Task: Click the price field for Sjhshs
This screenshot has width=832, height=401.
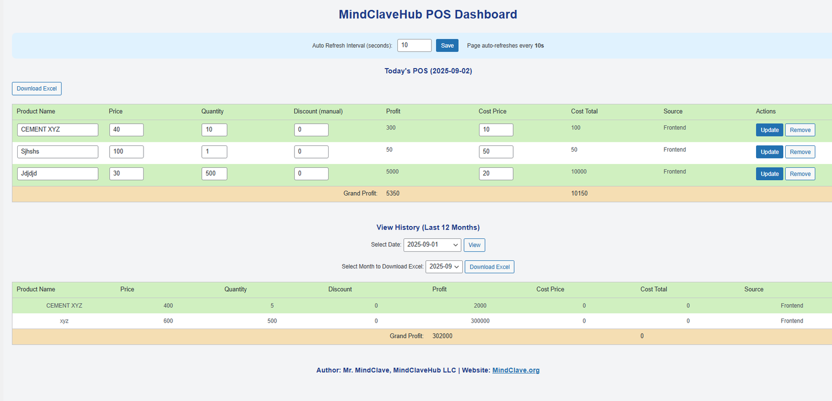Action: pyautogui.click(x=126, y=152)
